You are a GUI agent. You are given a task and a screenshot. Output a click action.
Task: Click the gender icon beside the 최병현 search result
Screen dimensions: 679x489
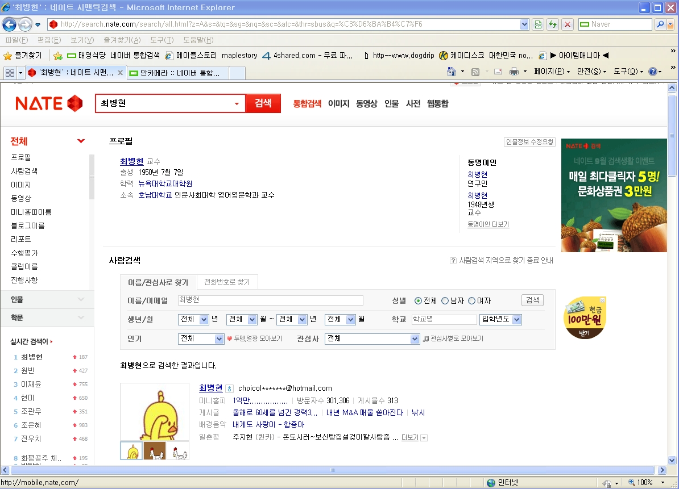(x=230, y=388)
